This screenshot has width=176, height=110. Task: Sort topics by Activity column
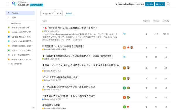coord(166,21)
